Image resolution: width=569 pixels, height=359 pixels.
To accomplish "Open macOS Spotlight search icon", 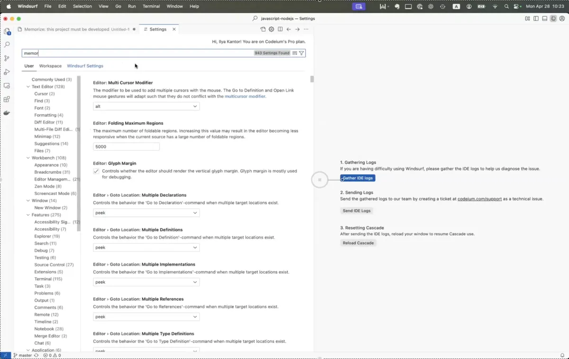I will 507,7.
